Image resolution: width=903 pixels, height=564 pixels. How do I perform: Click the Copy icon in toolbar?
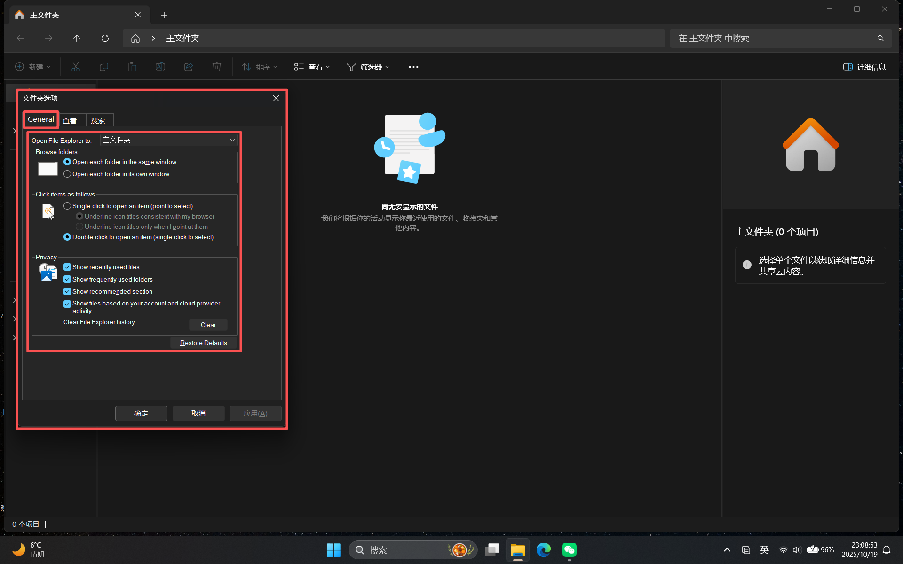click(104, 67)
